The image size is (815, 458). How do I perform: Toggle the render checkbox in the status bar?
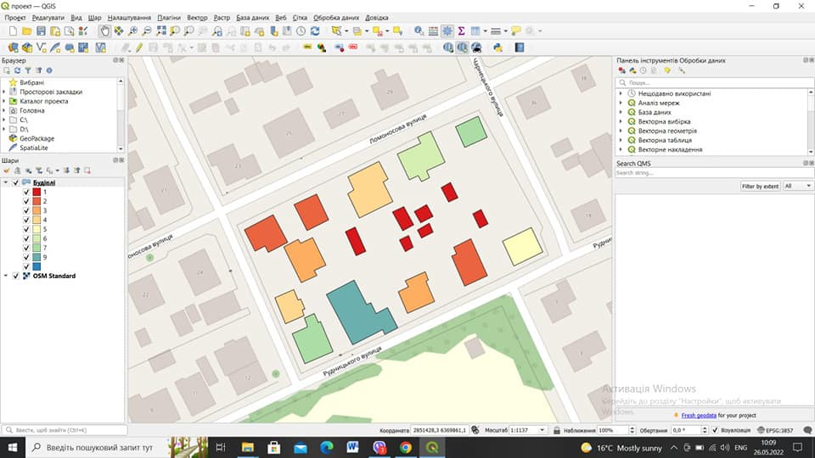[715, 430]
